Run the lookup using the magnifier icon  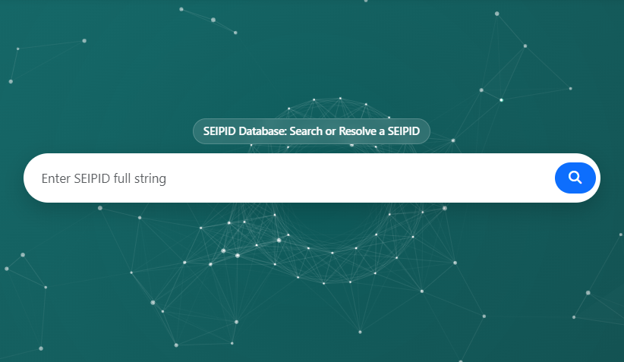(575, 178)
